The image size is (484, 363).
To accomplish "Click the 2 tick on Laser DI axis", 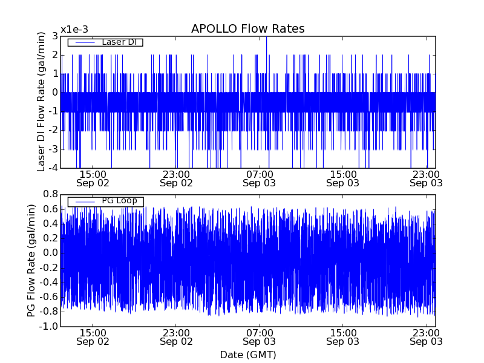I will click(54, 55).
